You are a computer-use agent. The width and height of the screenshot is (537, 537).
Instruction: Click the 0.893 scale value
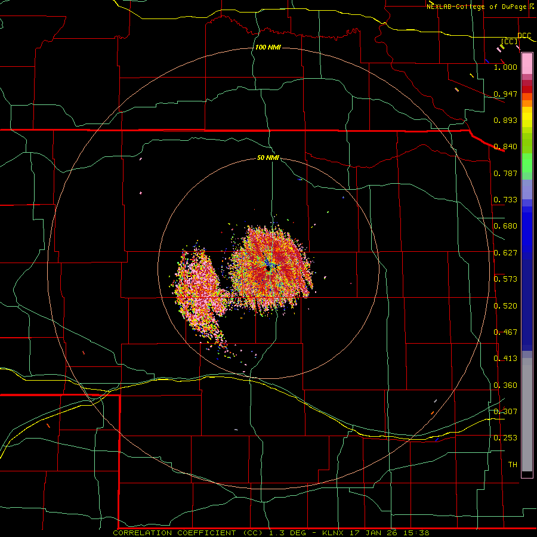pyautogui.click(x=505, y=120)
